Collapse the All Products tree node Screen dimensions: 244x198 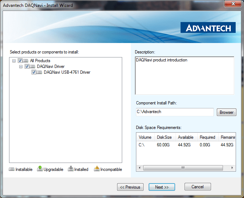[14, 61]
